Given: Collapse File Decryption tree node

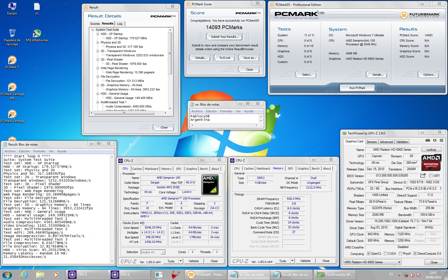Looking at the screenshot, I should (98, 77).
